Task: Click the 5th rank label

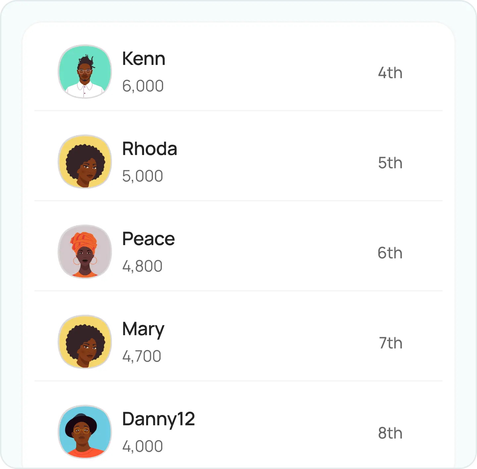Action: [390, 163]
